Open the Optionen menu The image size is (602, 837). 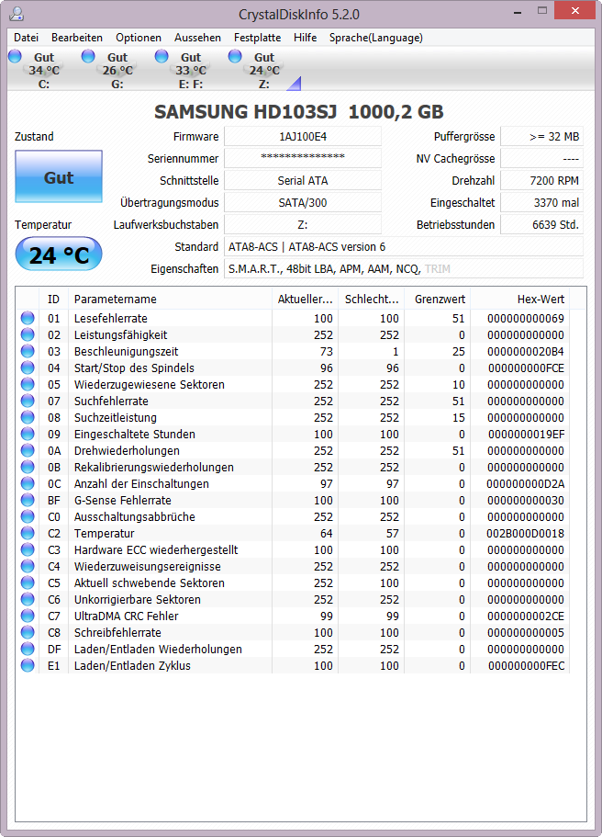(139, 38)
